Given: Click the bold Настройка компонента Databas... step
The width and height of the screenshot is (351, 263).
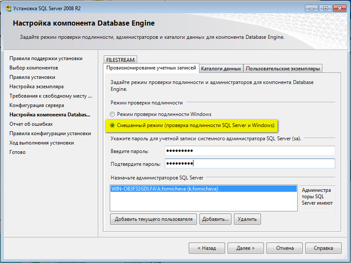Looking at the screenshot, I should 50,115.
